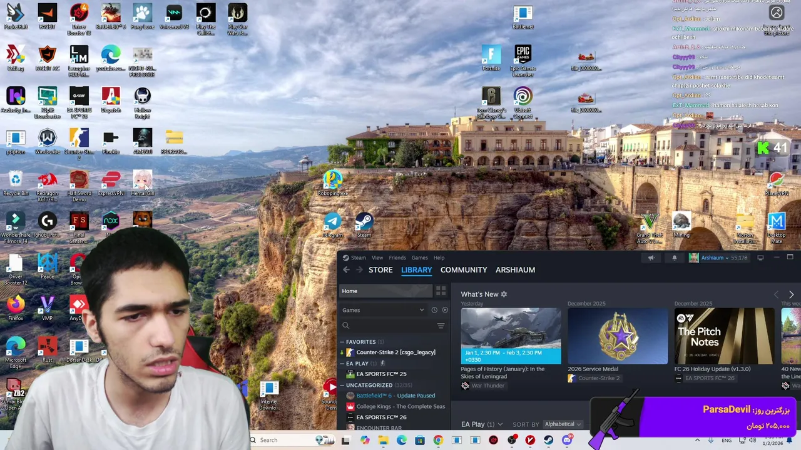The image size is (801, 450).
Task: Select the LIBRARY tab
Action: tap(416, 270)
